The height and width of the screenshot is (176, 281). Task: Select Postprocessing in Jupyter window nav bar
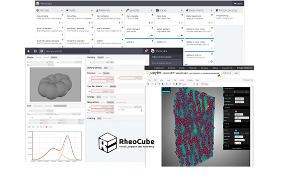pos(244,68)
